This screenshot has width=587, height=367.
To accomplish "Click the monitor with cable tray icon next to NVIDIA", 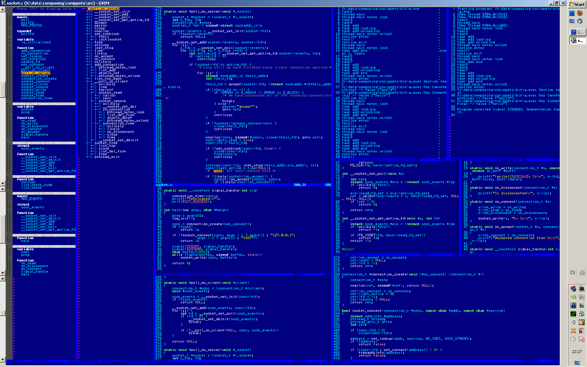I will click(582, 297).
